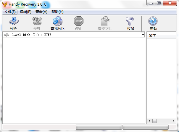Click the 恢复 (Recover) toolbar icon
The height and width of the screenshot is (132, 179).
(x=37, y=21)
